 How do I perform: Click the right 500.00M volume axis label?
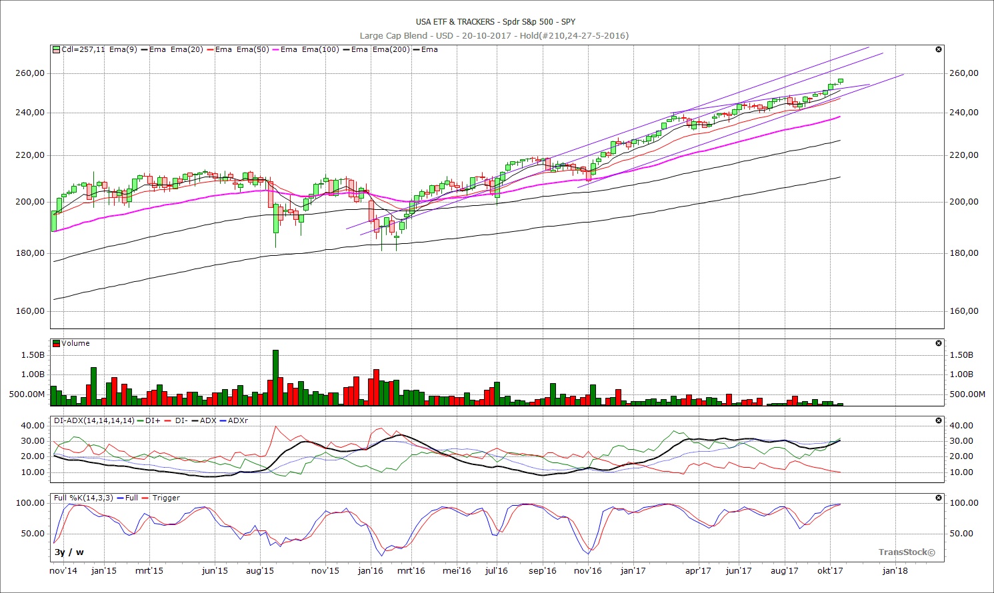point(967,394)
